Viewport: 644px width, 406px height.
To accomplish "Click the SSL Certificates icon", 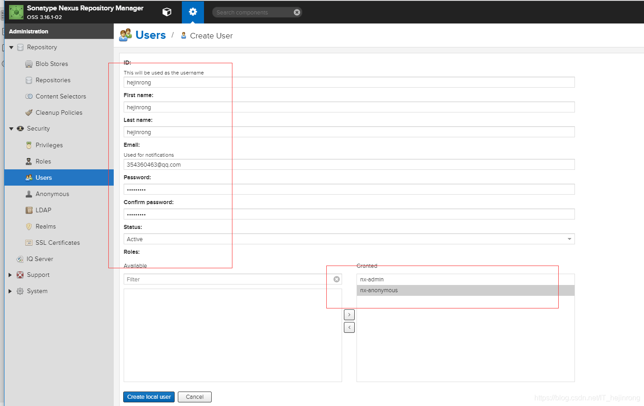I will click(x=29, y=243).
